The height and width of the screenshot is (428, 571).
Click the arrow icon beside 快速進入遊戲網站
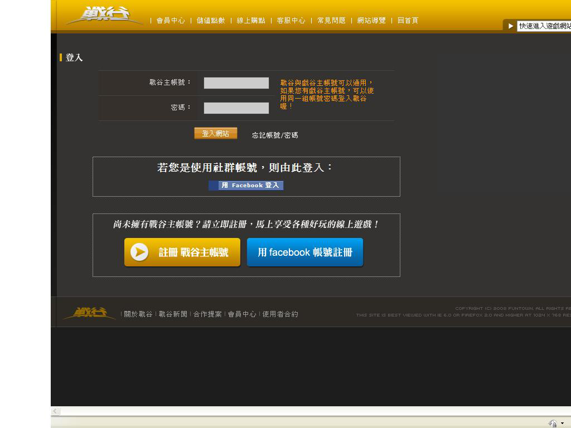511,26
